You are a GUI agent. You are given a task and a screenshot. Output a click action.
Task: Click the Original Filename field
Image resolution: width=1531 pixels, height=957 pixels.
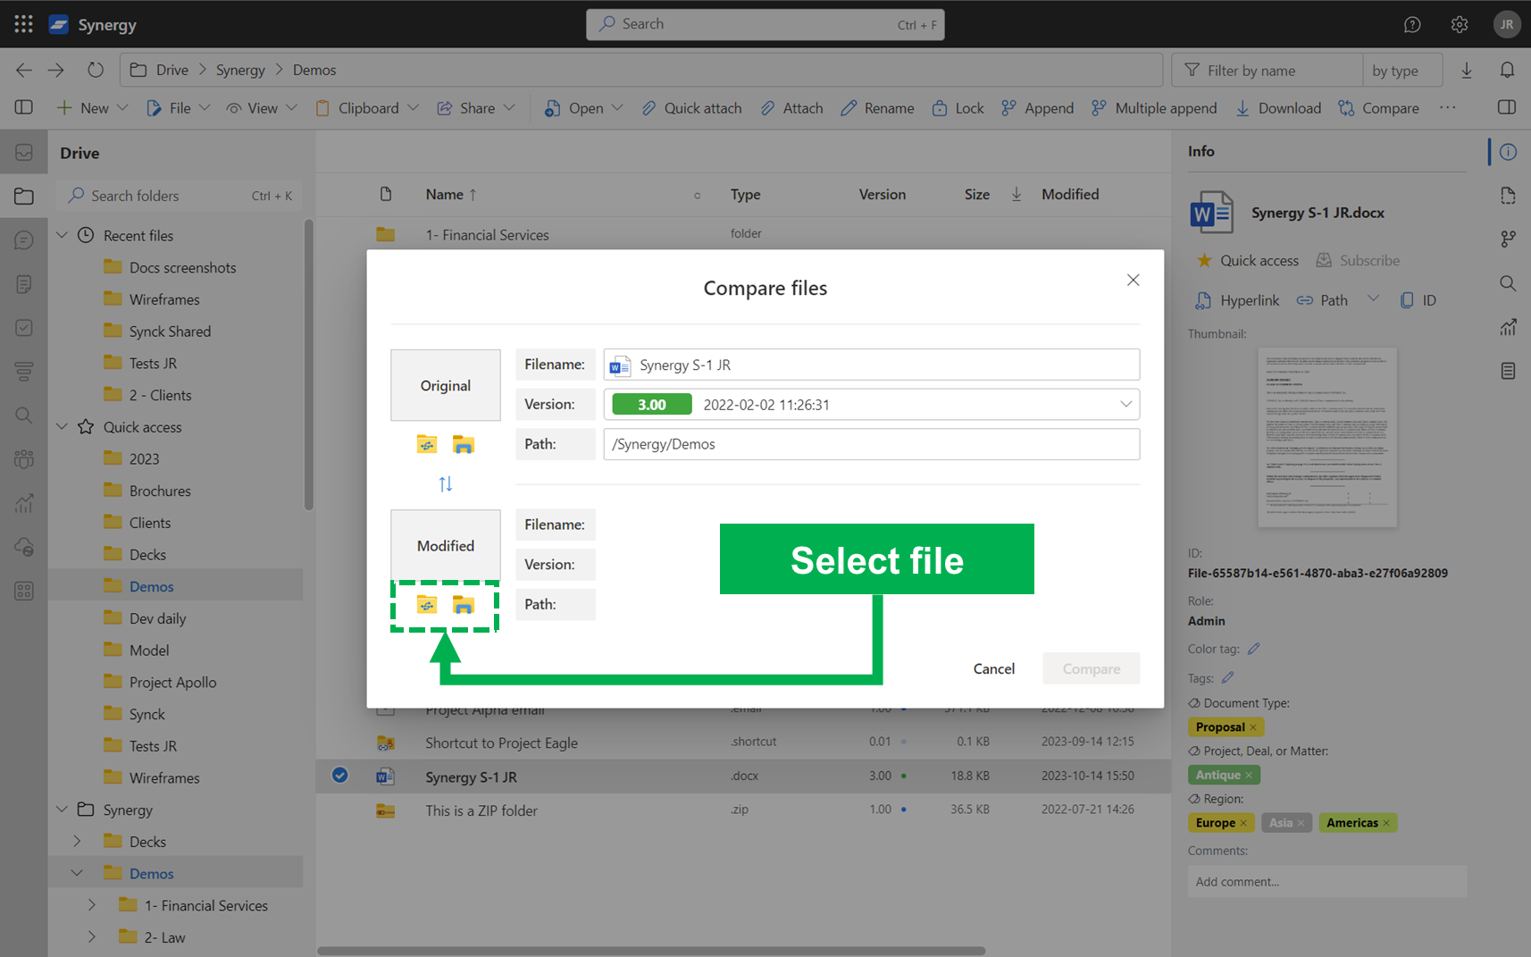pyautogui.click(x=871, y=365)
